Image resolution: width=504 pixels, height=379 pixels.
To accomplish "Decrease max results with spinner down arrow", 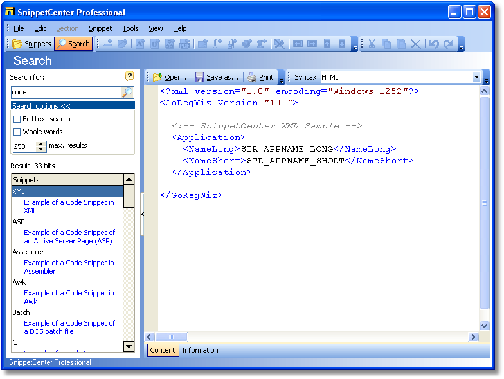I will (40, 149).
